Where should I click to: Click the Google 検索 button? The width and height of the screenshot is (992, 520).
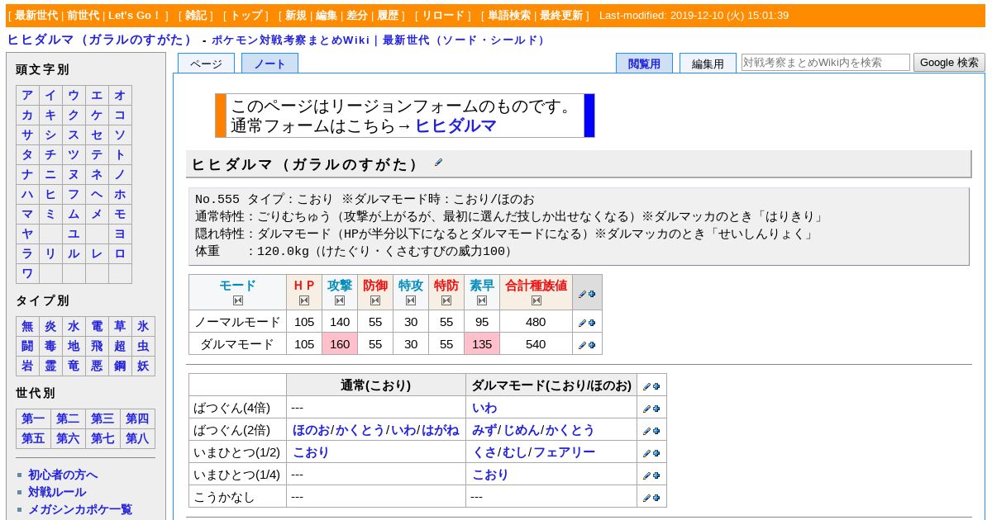[x=949, y=63]
